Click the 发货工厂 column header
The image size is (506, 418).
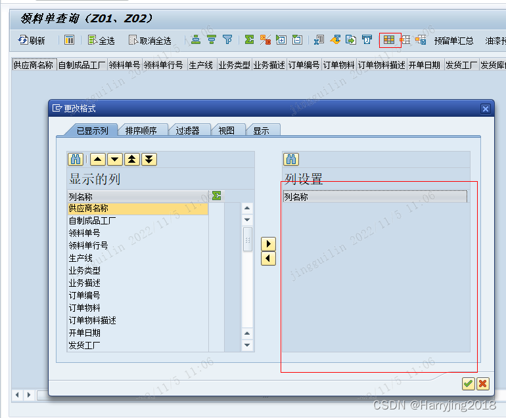tap(461, 65)
